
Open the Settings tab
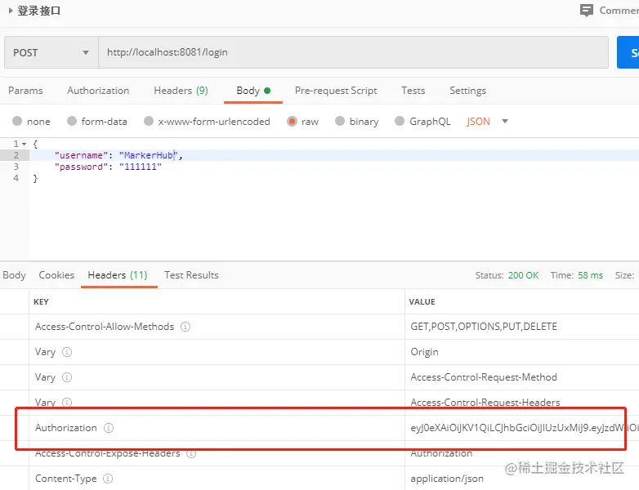(467, 91)
